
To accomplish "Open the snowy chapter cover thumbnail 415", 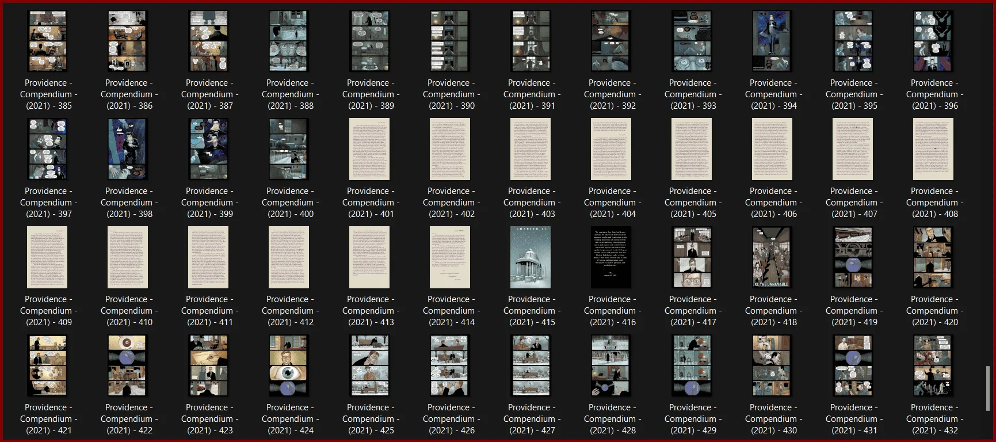I will (531, 257).
